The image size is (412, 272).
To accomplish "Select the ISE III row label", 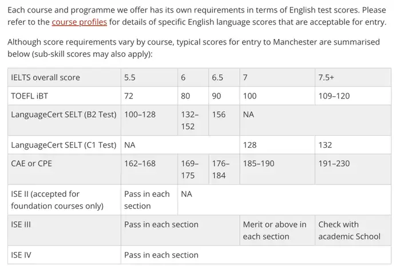I will 64,230.
